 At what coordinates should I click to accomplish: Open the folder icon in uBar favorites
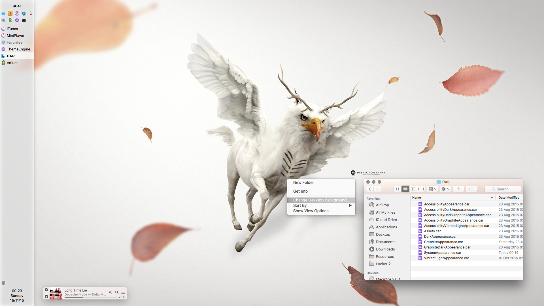(x=3, y=13)
